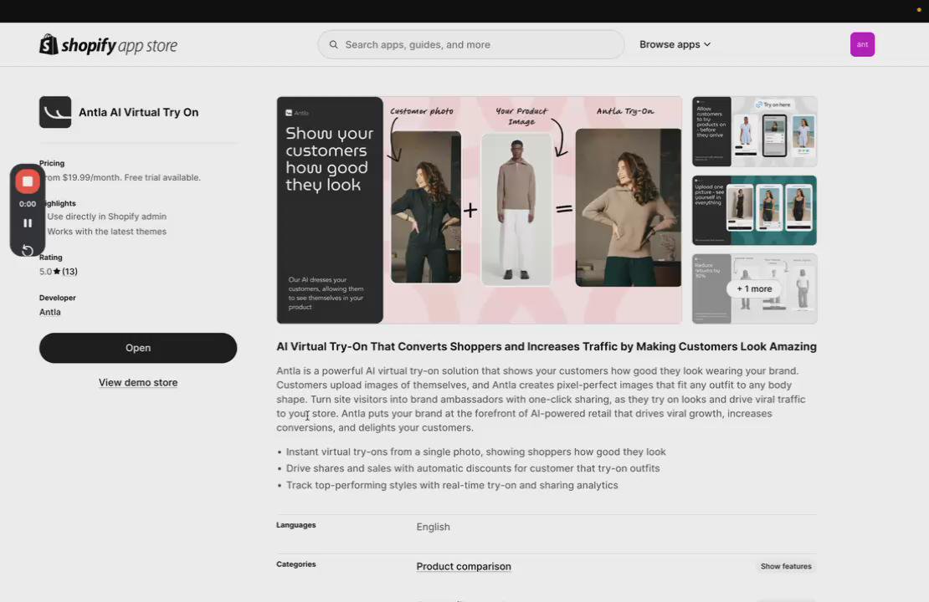Click the purple 'ant' account avatar
The height and width of the screenshot is (602, 929).
(x=862, y=44)
